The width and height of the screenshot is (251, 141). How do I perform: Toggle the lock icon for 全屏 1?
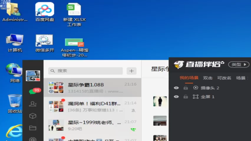(186, 97)
